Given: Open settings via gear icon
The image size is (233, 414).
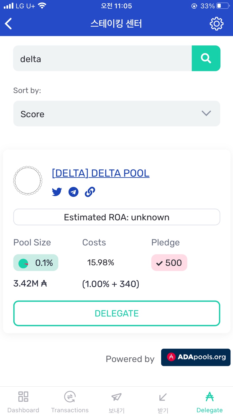Looking at the screenshot, I should pos(216,24).
